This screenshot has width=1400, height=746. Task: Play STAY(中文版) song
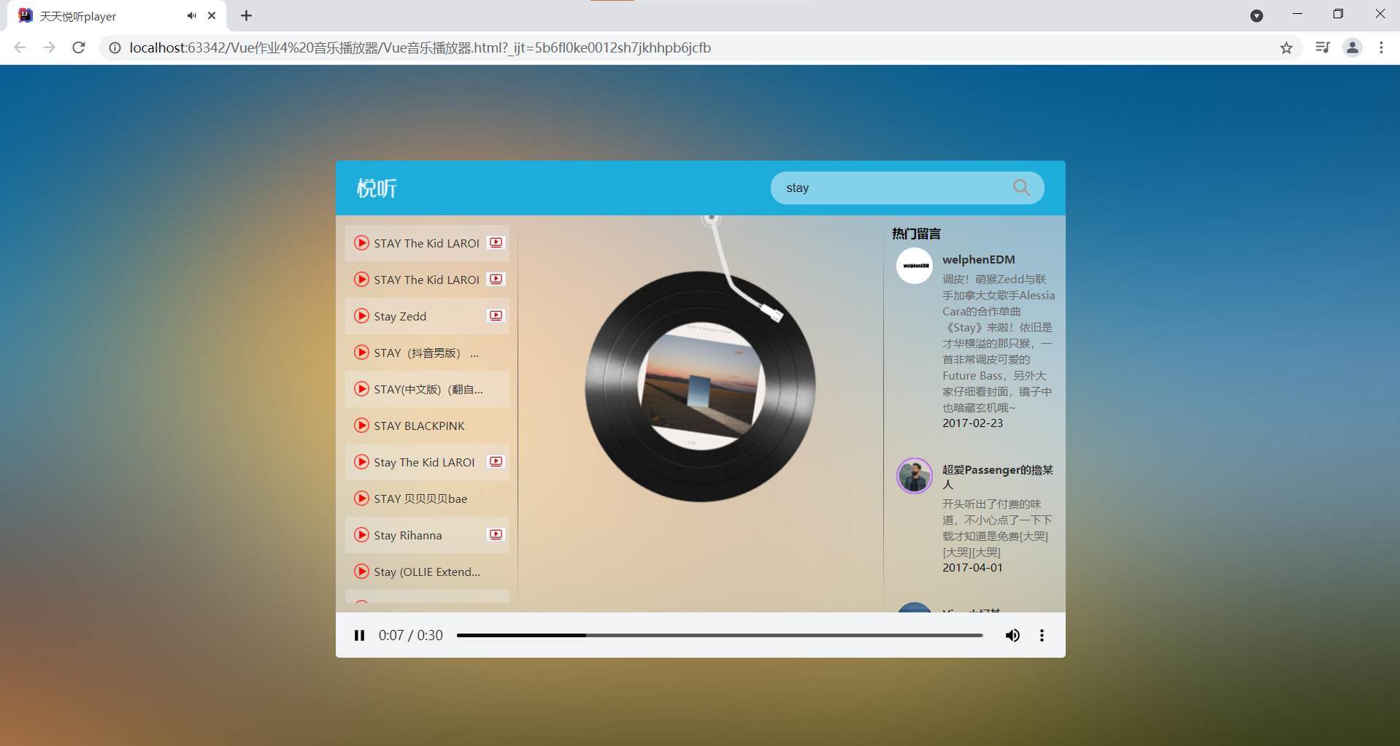361,389
